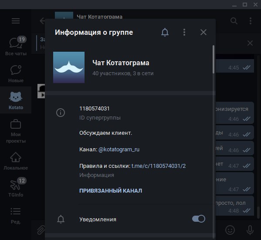Click the message ending 'онизируется'
The height and width of the screenshot is (240, 261).
click(x=235, y=113)
